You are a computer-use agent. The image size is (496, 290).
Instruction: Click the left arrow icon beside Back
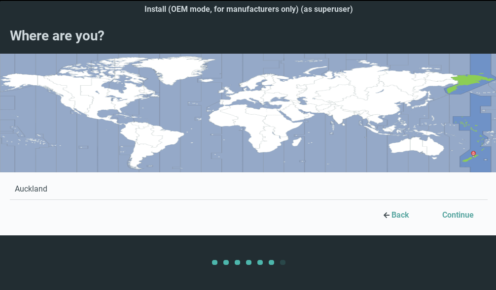coord(387,215)
